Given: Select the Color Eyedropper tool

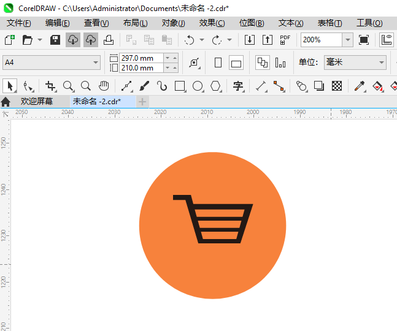Looking at the screenshot, I should coord(360,86).
